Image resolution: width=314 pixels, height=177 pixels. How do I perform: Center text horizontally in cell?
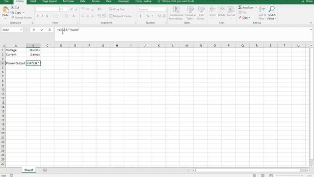pyautogui.click(x=87, y=16)
